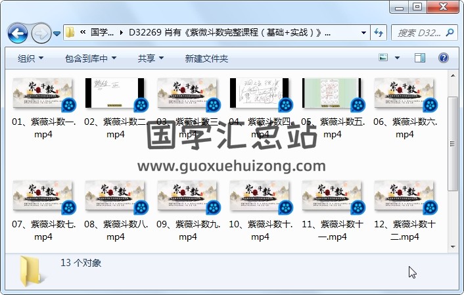Screen dimensions: 464x295
Task: Open the Help question mark icon
Action: [443, 58]
